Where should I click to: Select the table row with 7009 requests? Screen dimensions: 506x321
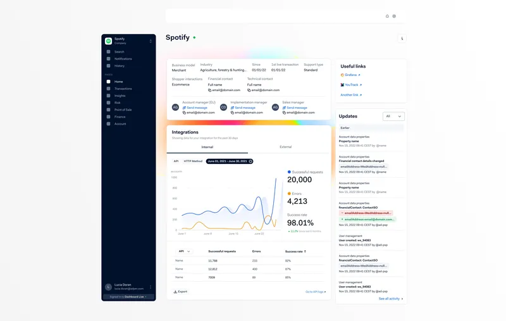click(249, 277)
